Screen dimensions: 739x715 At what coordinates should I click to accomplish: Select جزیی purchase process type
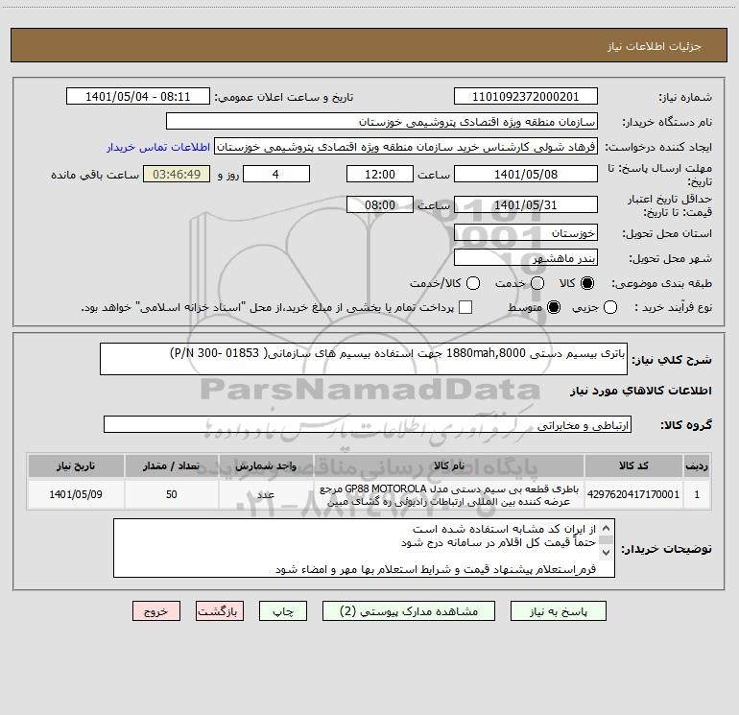[x=610, y=307]
